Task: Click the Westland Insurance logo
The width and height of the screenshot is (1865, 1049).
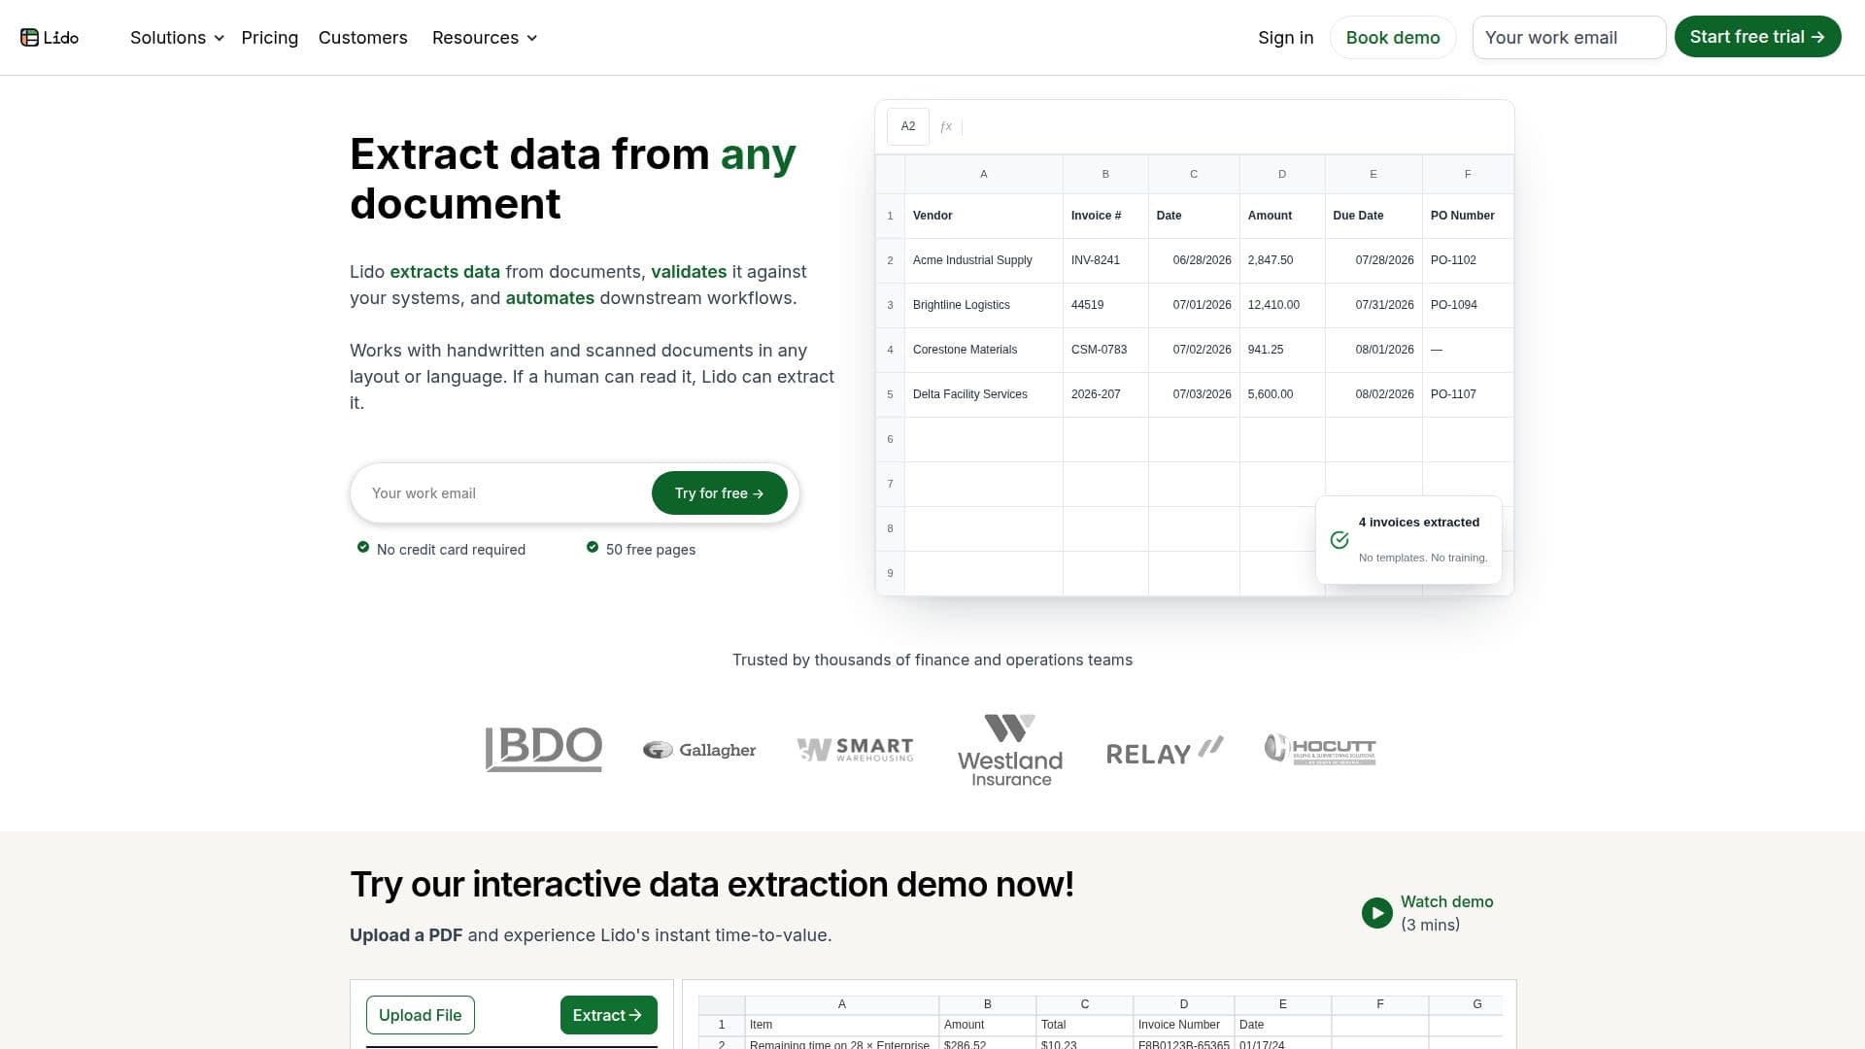Action: (x=1010, y=750)
